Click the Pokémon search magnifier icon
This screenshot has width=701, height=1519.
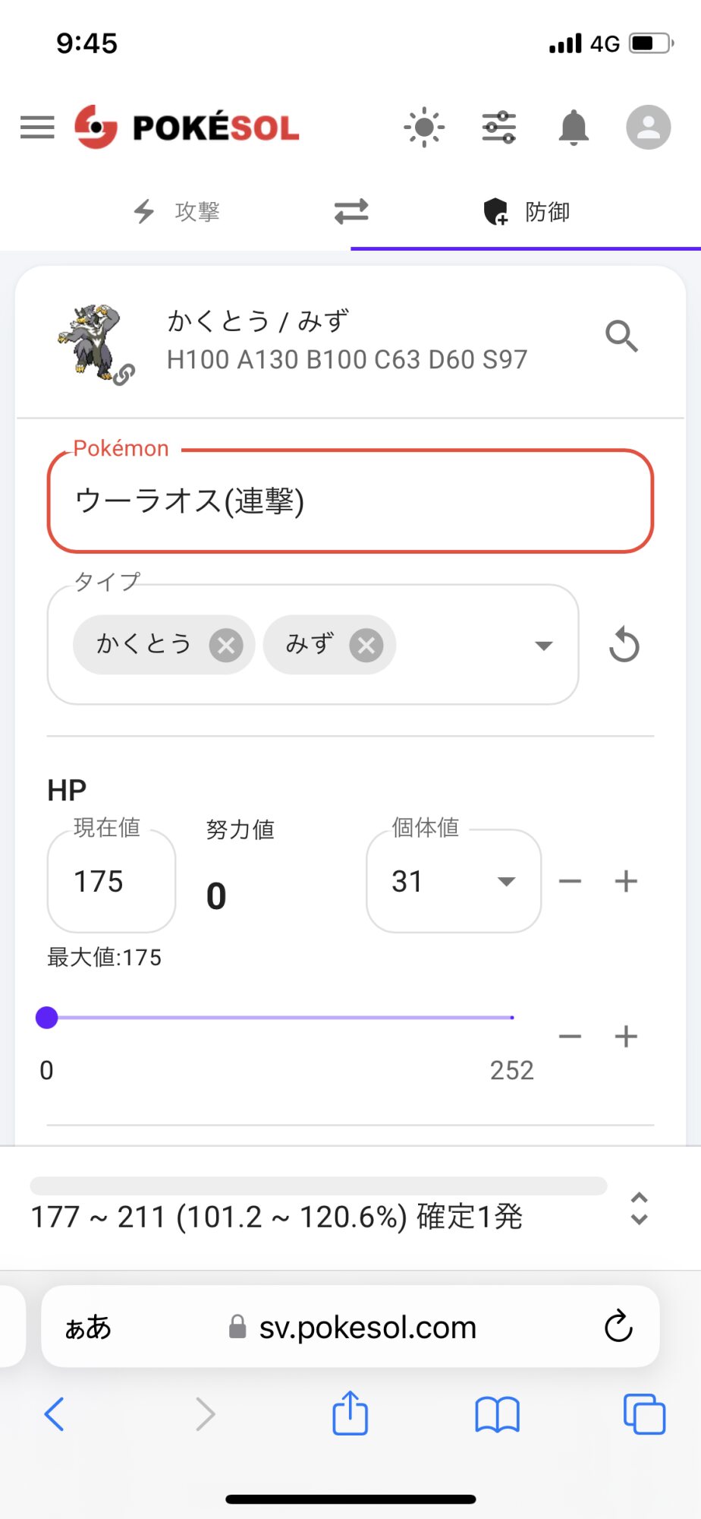[x=621, y=336]
